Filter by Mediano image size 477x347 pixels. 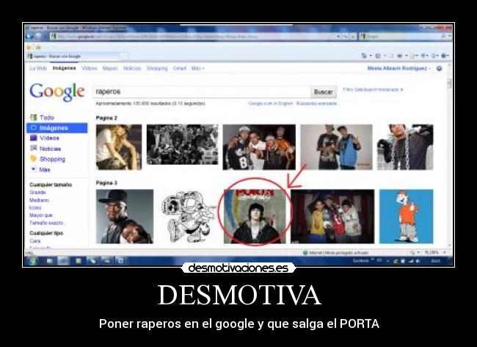point(39,200)
